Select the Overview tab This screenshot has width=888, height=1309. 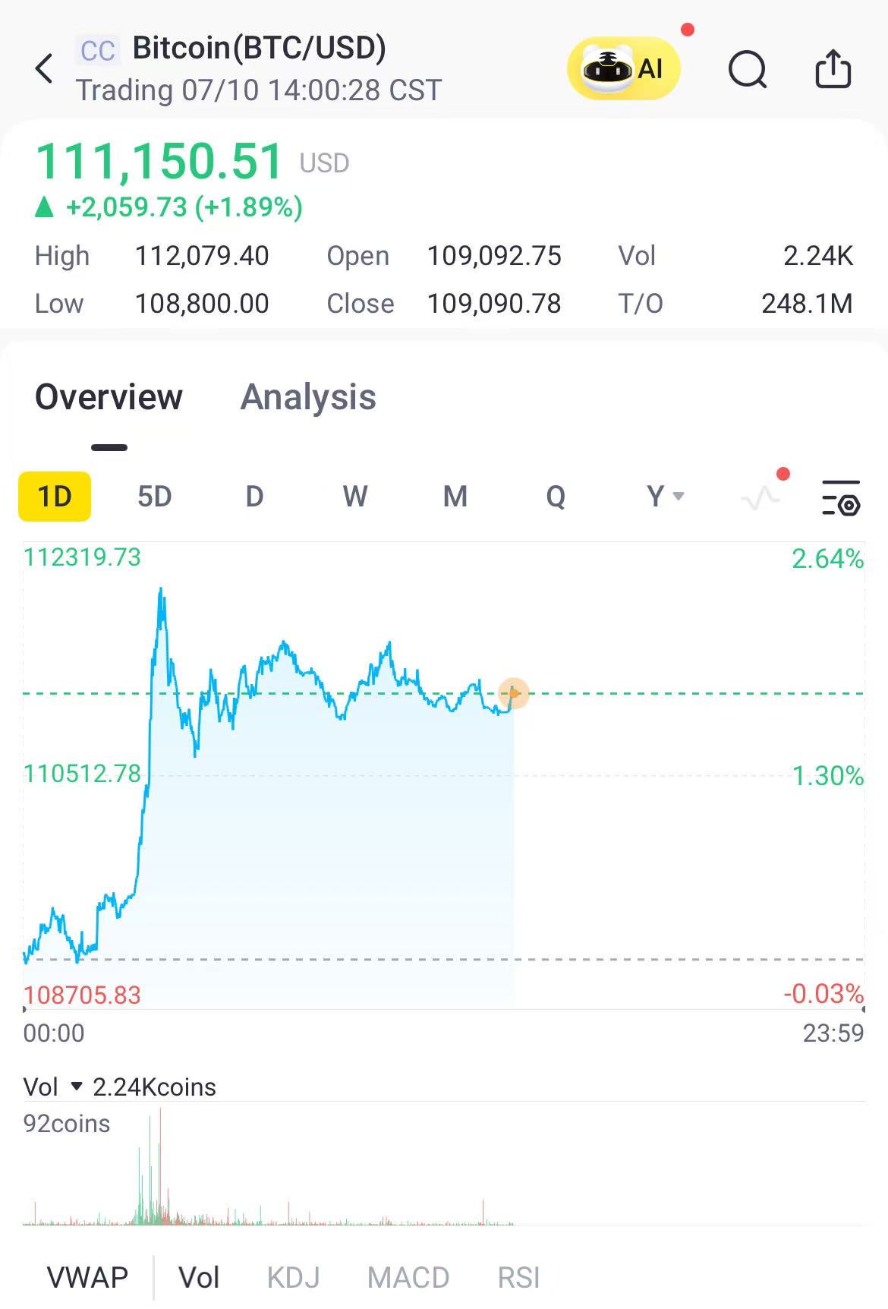109,397
